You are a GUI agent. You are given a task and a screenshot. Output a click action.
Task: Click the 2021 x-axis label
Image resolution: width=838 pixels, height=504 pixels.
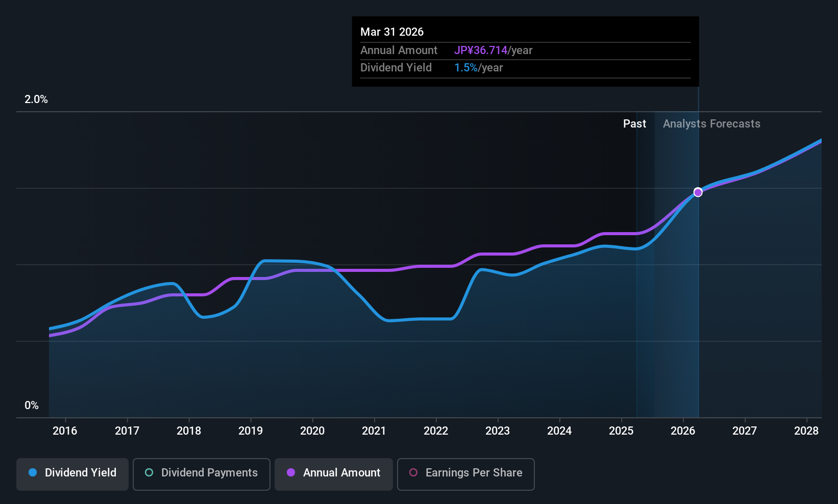click(374, 431)
